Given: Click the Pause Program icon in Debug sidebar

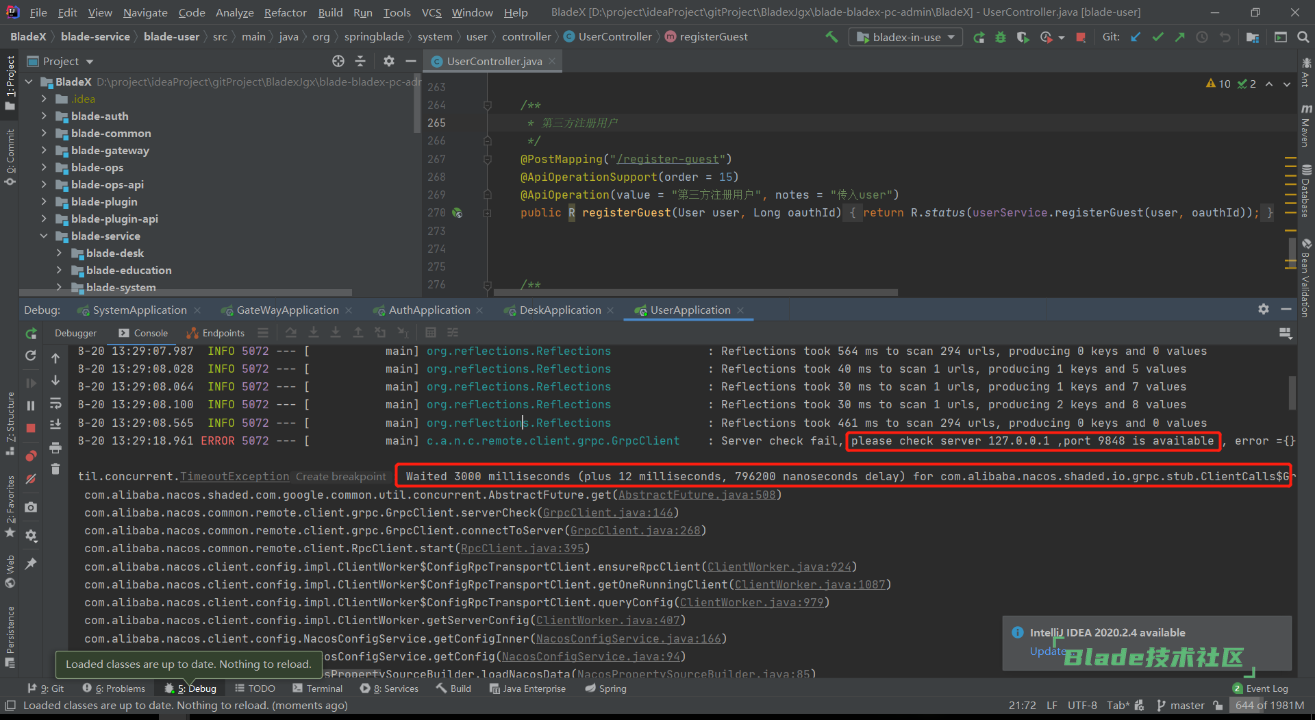Looking at the screenshot, I should (x=31, y=406).
